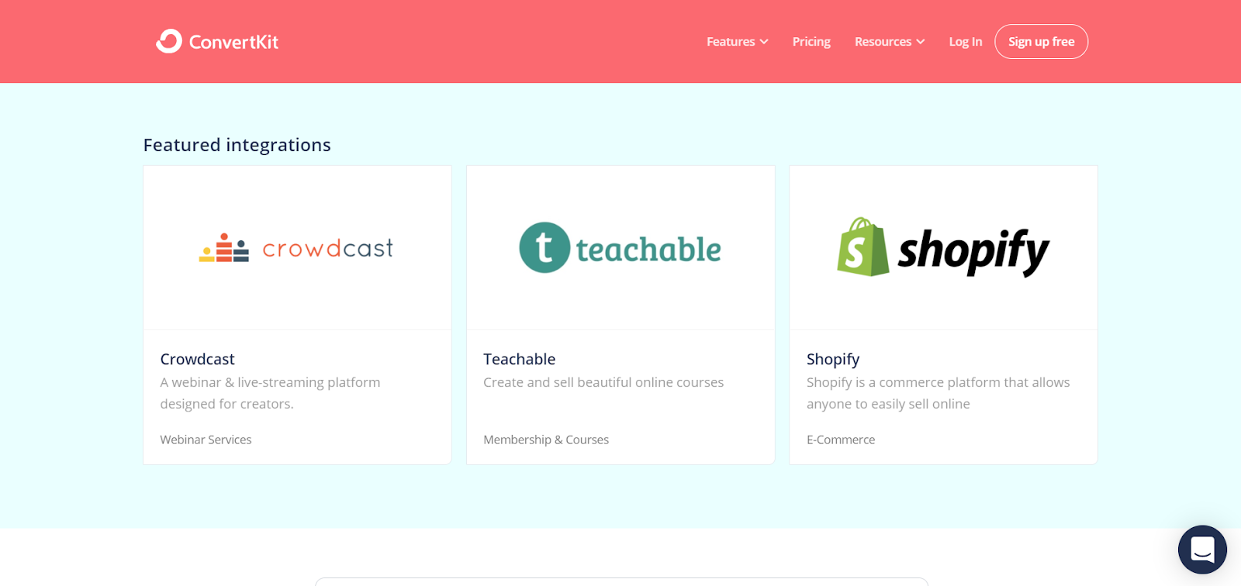Screen dimensions: 1241x586
Task: Go to the Pricing page
Action: tap(811, 42)
